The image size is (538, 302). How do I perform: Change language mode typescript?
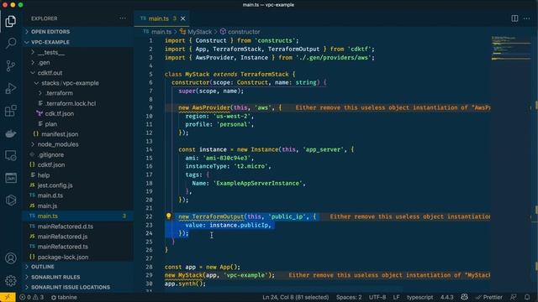click(419, 297)
